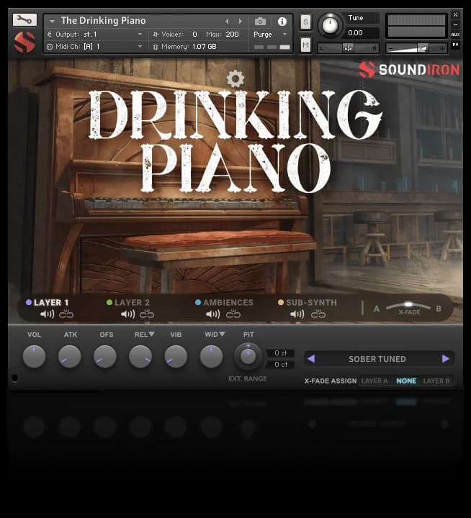Toggle the Layer 2 link icon
This screenshot has width=471, height=518.
point(147,314)
